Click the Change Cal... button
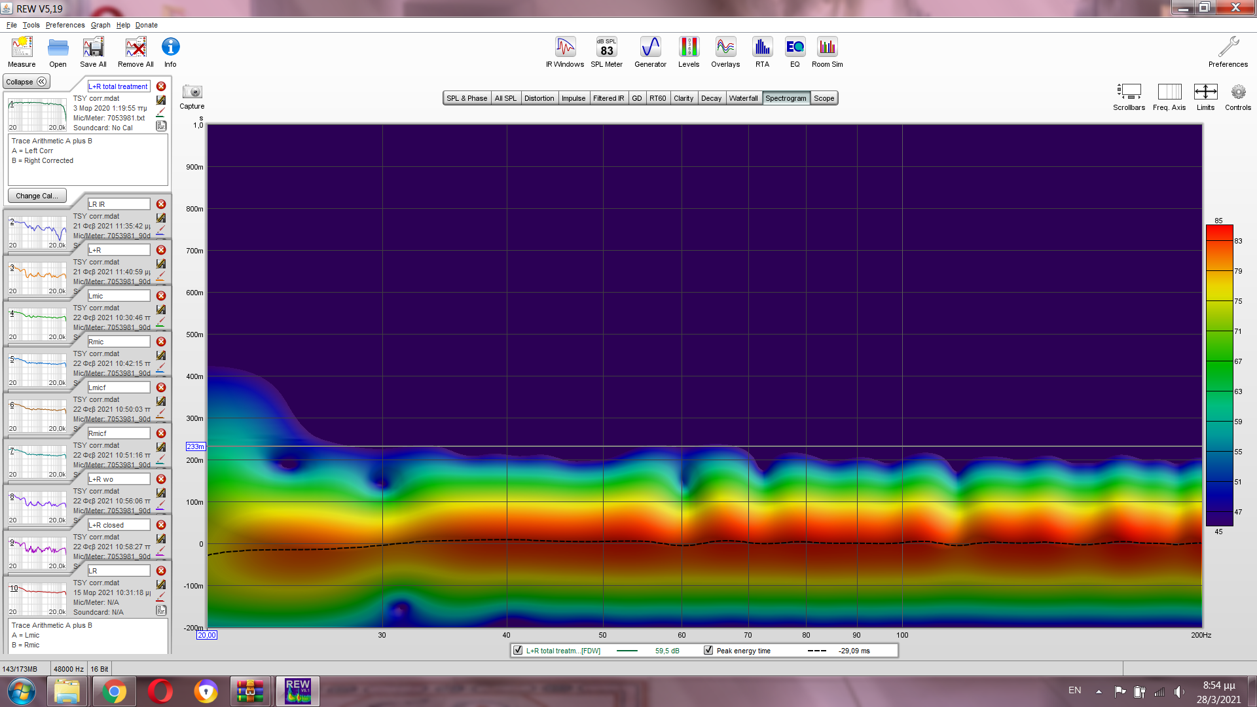The height and width of the screenshot is (707, 1257). 37,196
